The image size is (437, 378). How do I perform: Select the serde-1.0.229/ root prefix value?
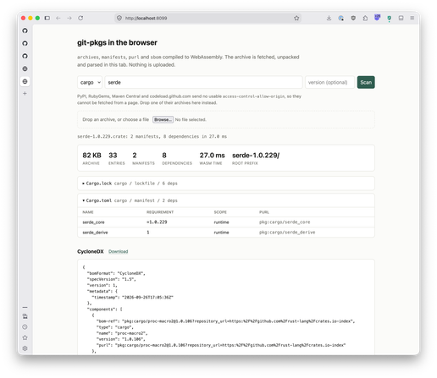pos(256,156)
